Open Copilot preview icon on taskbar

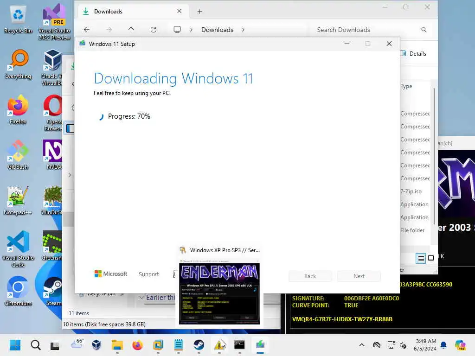(x=460, y=345)
